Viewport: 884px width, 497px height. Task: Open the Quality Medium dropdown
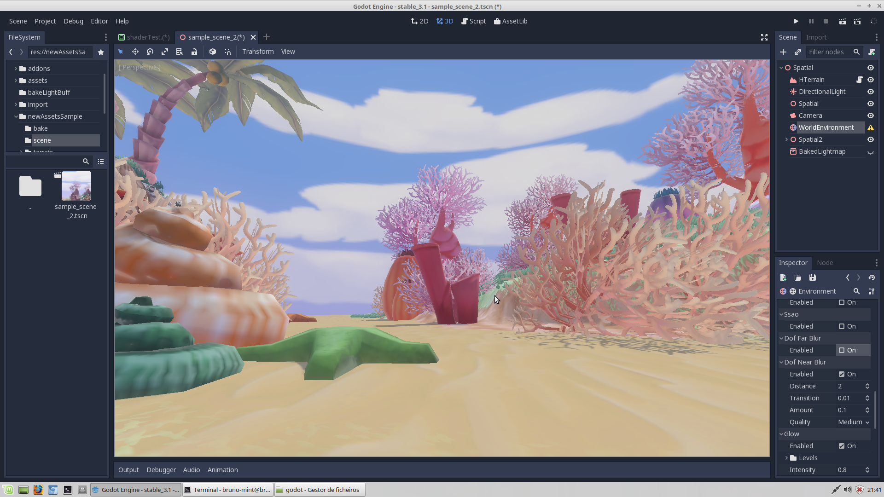coord(854,422)
